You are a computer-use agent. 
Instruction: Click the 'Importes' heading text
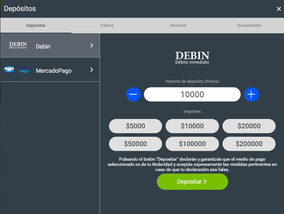192,111
